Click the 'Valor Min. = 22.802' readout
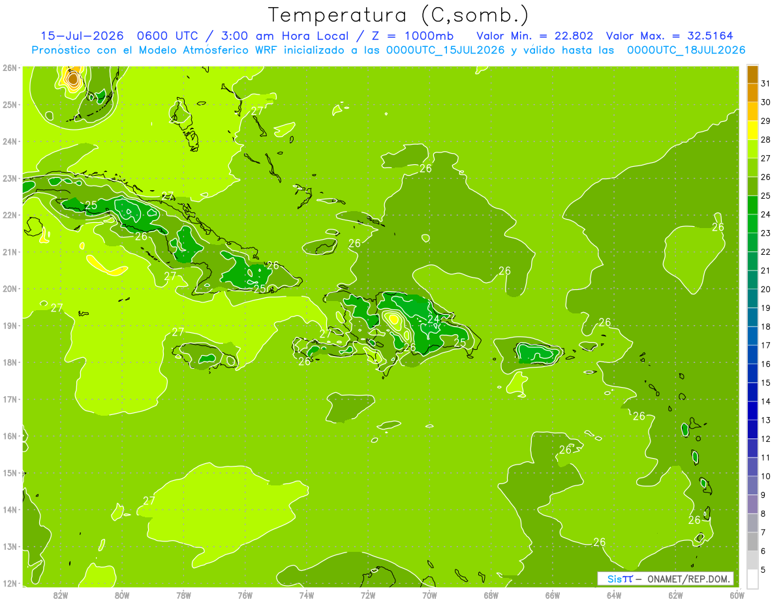The image size is (783, 604). [x=535, y=36]
